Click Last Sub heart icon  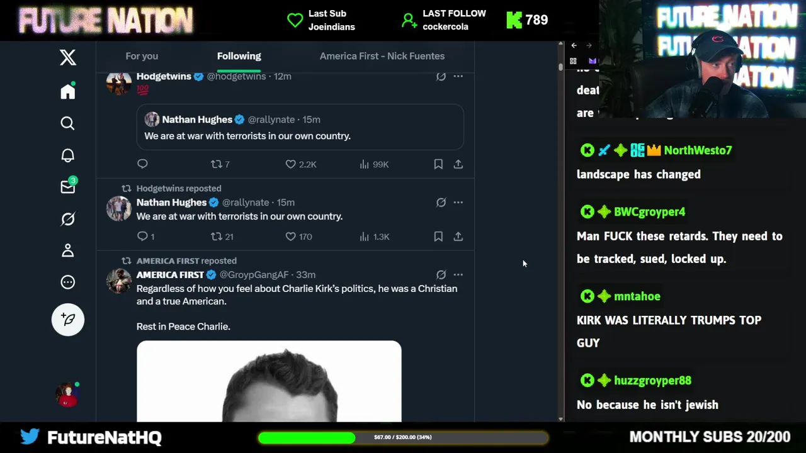point(295,20)
